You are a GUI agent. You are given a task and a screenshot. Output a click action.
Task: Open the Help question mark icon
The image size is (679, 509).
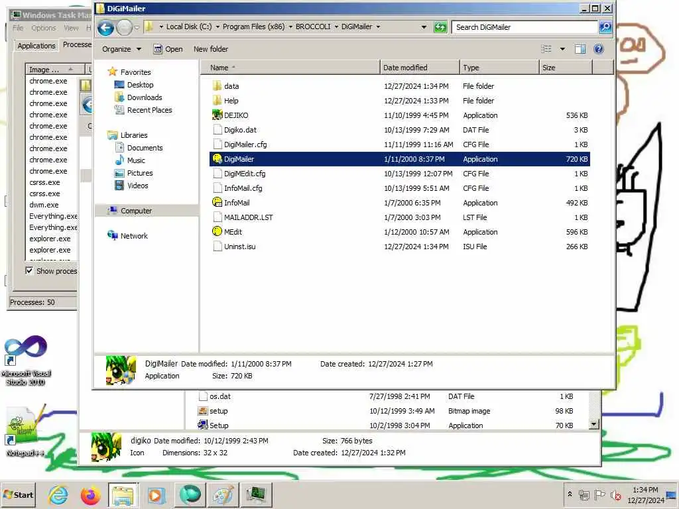[599, 49]
